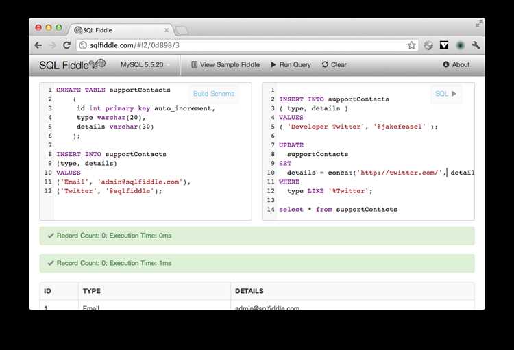Open the About link
The image size is (514, 350).
click(x=456, y=64)
